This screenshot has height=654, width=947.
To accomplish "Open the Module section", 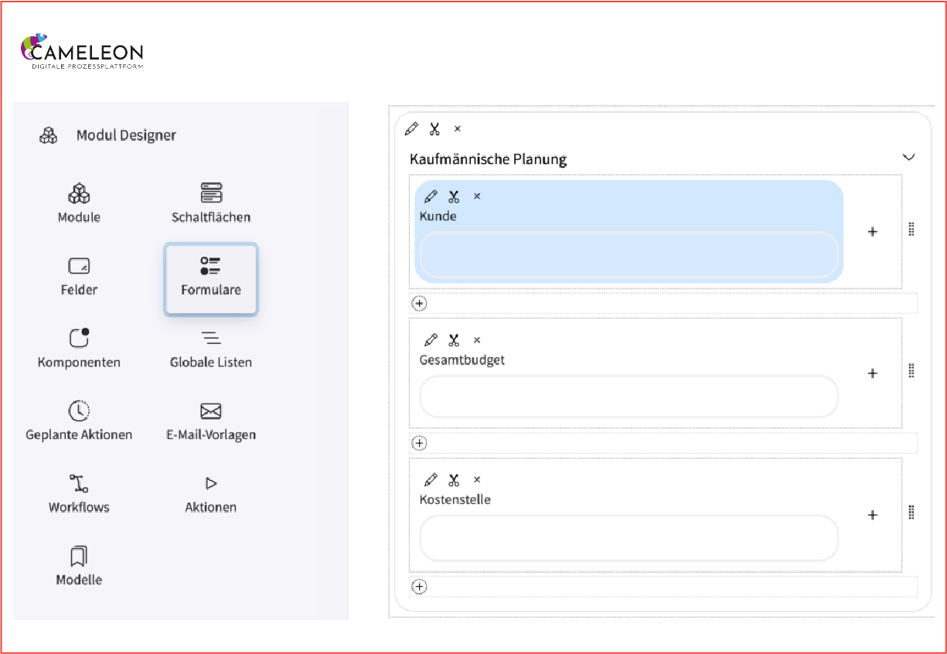I will (79, 203).
